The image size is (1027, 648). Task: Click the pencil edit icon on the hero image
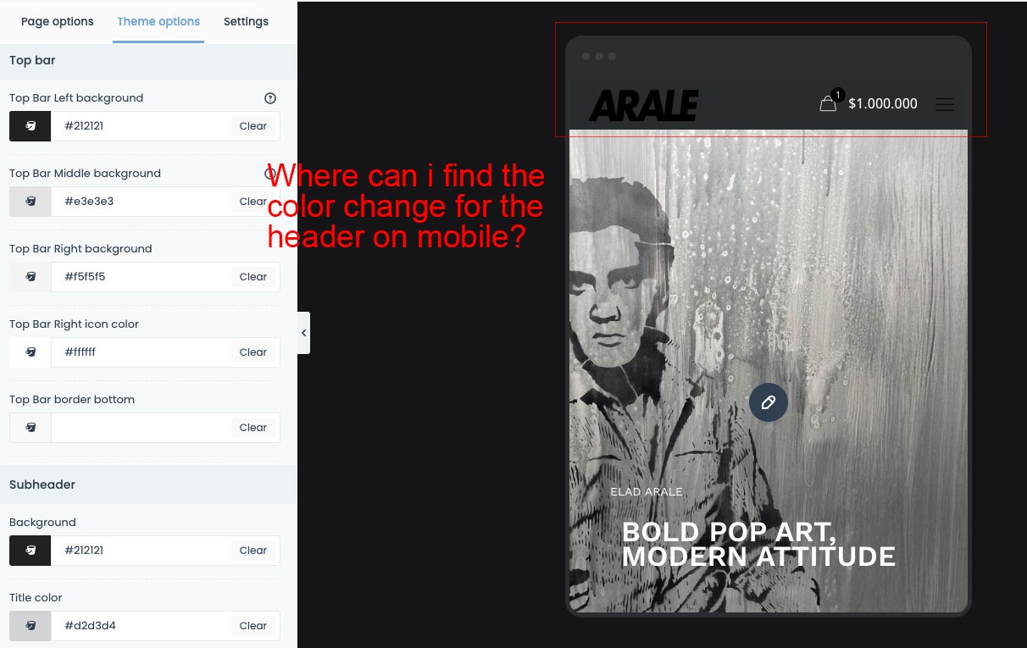(x=768, y=402)
